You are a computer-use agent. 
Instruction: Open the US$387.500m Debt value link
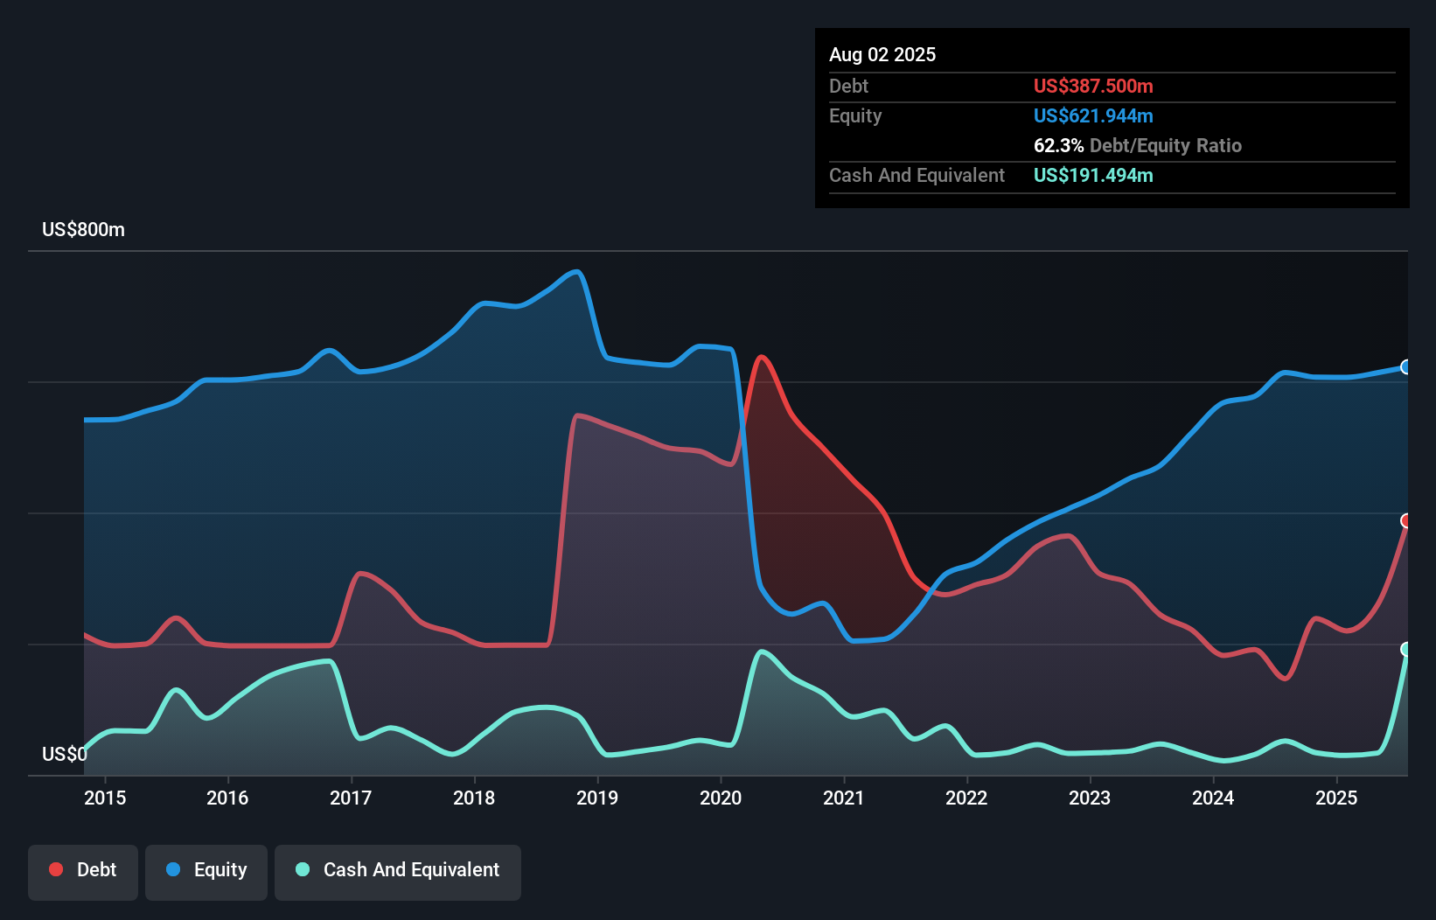[x=1093, y=87]
